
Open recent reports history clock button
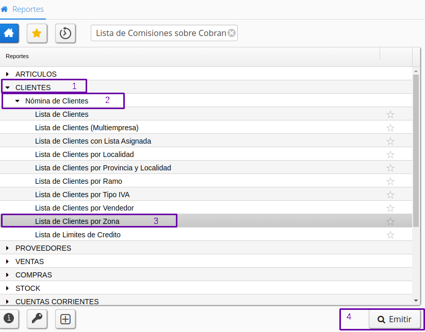pyautogui.click(x=66, y=33)
